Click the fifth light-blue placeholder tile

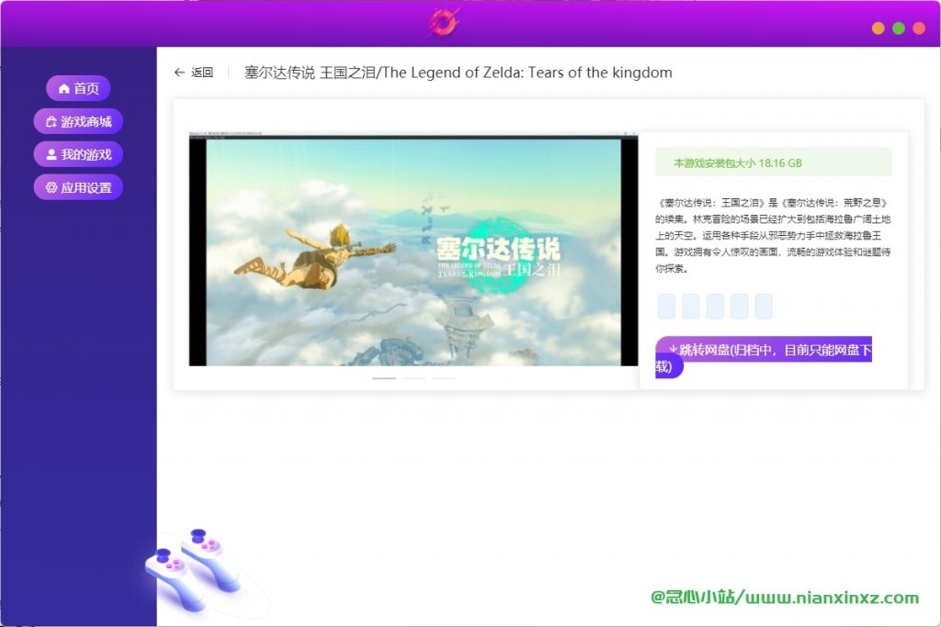coord(764,307)
